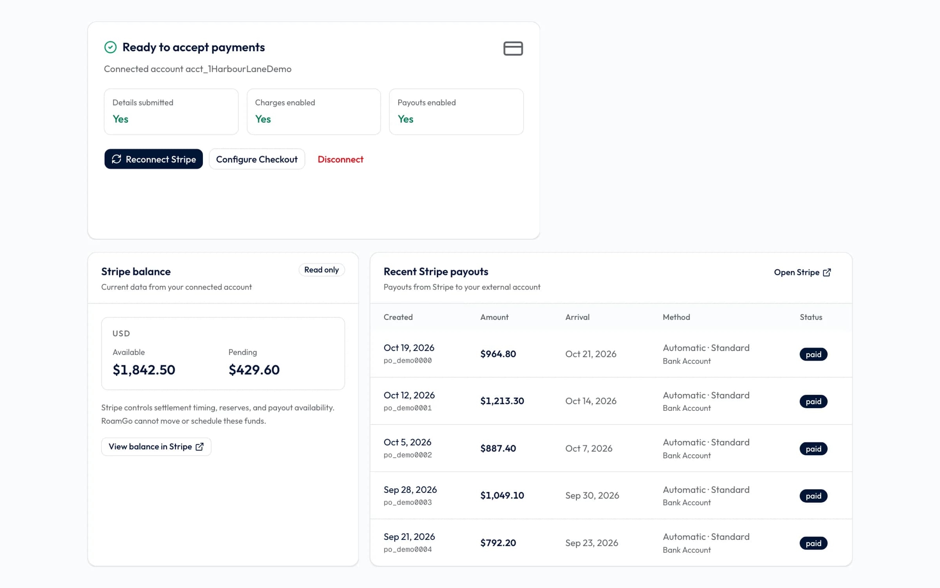Select payout ID po_demo0002
This screenshot has height=588, width=940.
[x=408, y=455]
